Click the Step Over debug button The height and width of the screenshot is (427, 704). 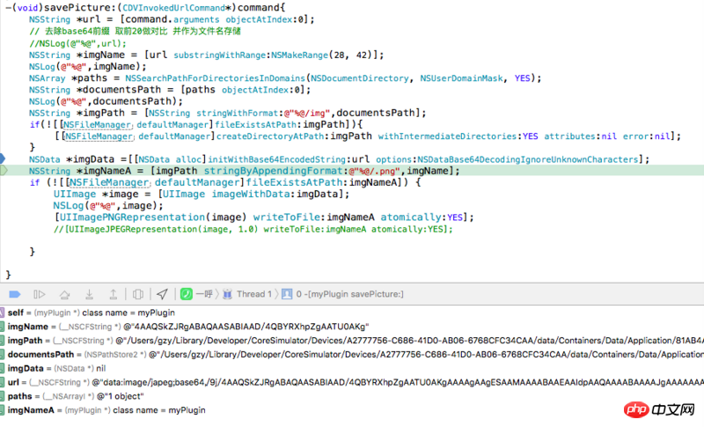click(64, 294)
